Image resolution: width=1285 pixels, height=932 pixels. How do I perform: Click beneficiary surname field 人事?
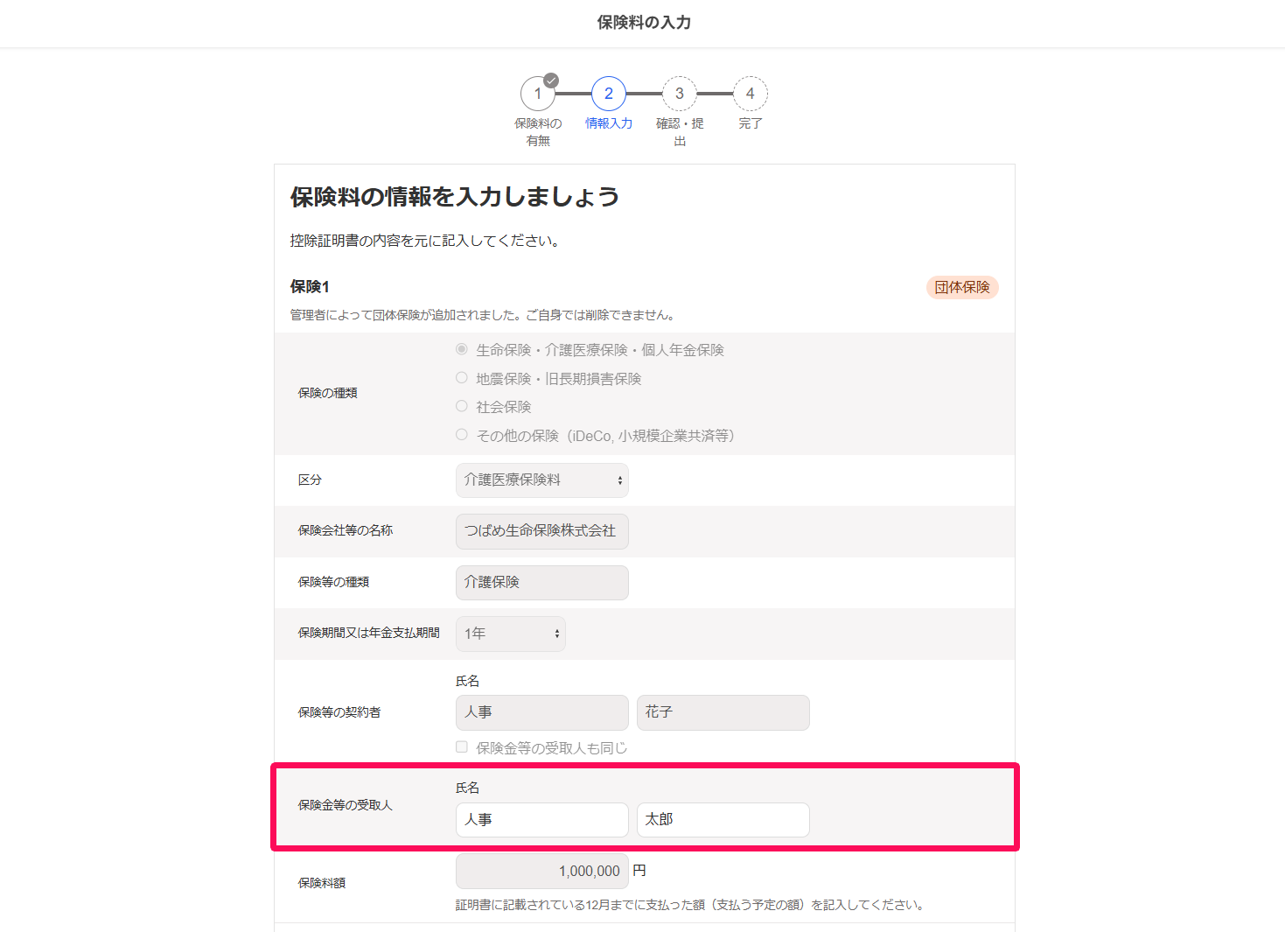542,820
